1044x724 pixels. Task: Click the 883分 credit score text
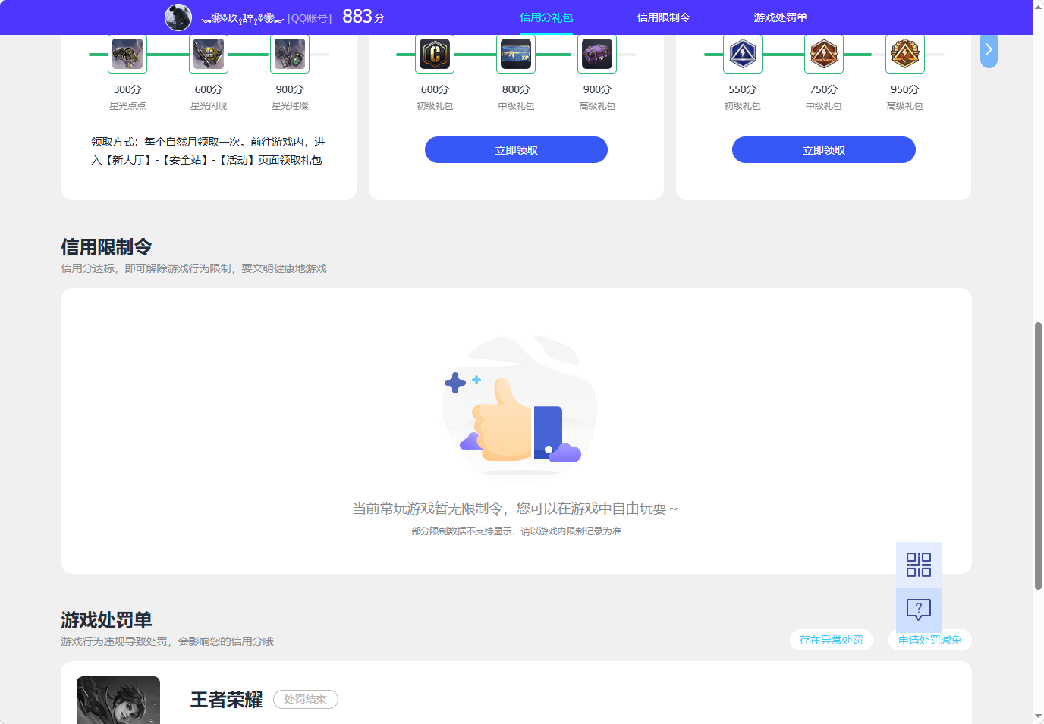pos(363,17)
